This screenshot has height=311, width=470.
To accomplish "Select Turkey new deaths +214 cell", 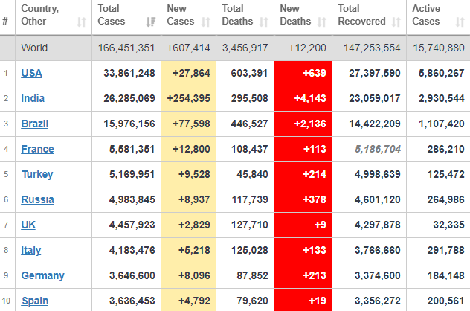I will (303, 174).
